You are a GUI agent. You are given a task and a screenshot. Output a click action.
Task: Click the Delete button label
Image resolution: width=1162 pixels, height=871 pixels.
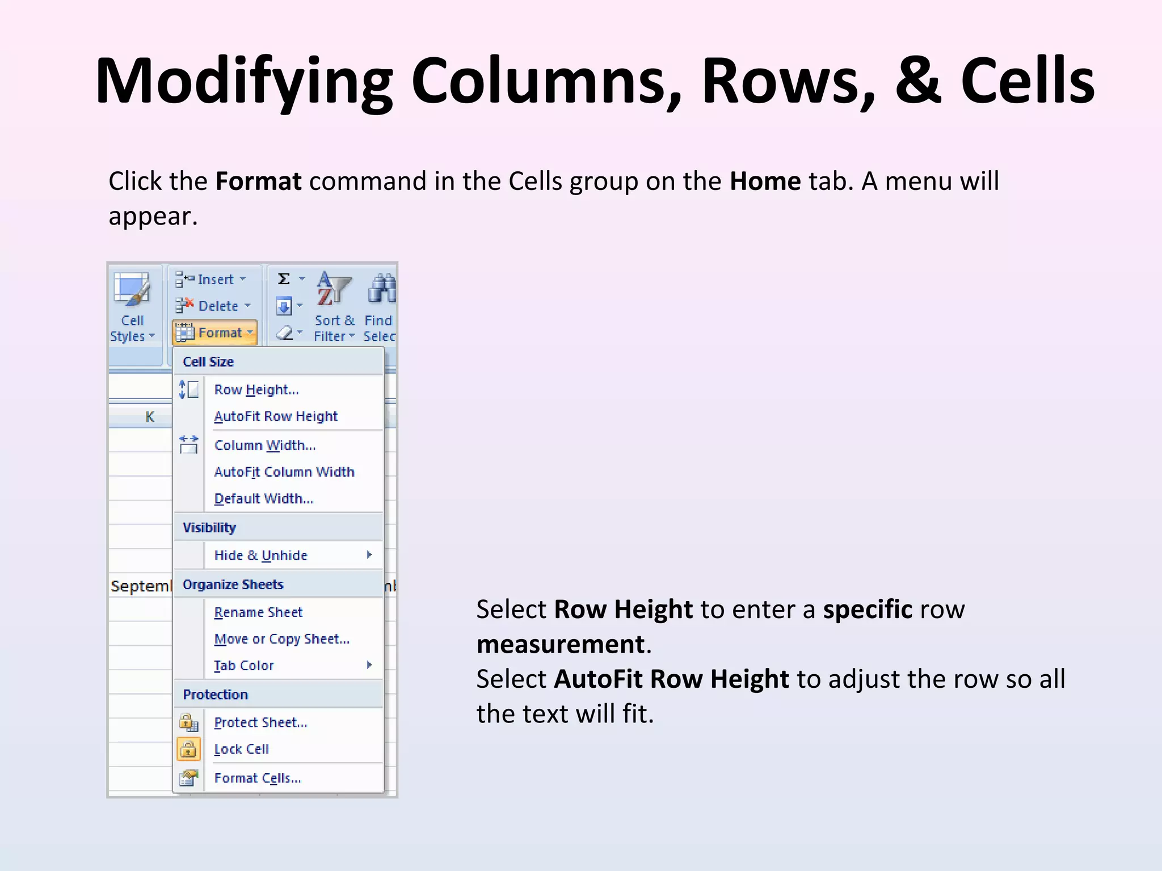point(218,306)
